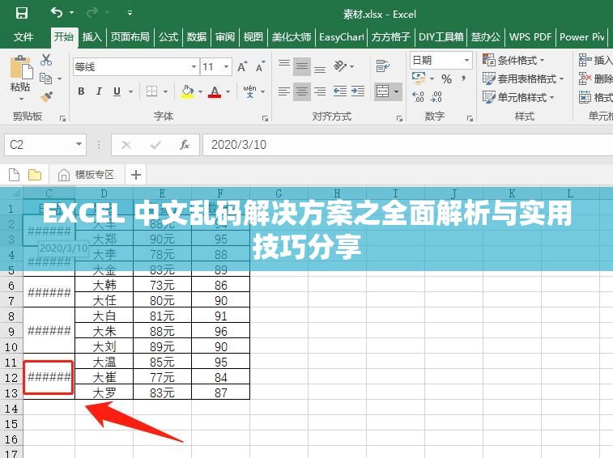Image resolution: width=613 pixels, height=458 pixels.
Task: Increase font size with larger A
Action: 242,67
